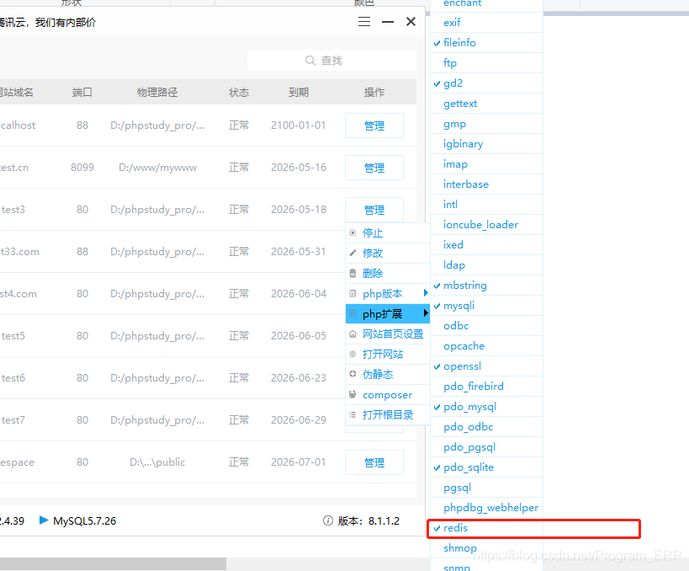Click the list icon beside 打开根目录
This screenshot has height=571, width=689.
coord(352,414)
